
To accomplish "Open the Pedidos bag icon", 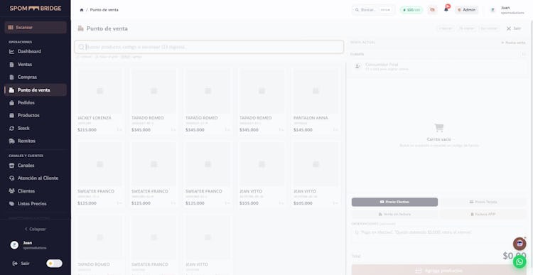I will pos(11,102).
